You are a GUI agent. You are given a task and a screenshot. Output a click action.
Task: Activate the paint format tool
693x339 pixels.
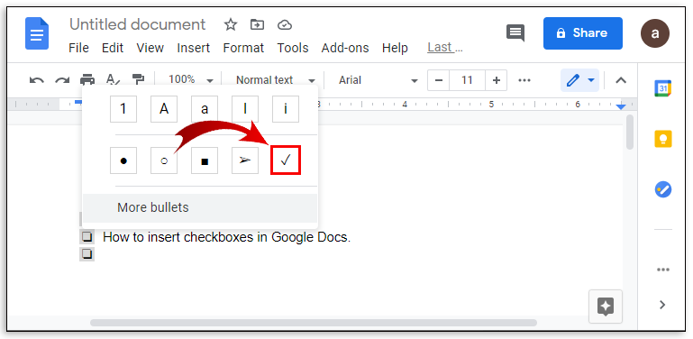point(139,79)
